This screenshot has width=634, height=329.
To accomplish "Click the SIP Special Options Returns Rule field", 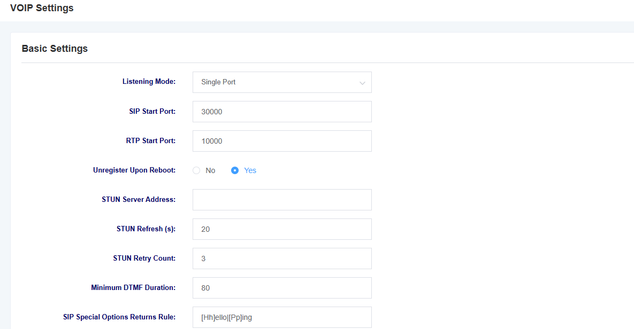I will pyautogui.click(x=282, y=317).
